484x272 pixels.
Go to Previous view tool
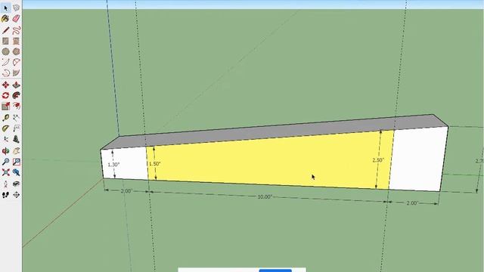[x=17, y=172]
